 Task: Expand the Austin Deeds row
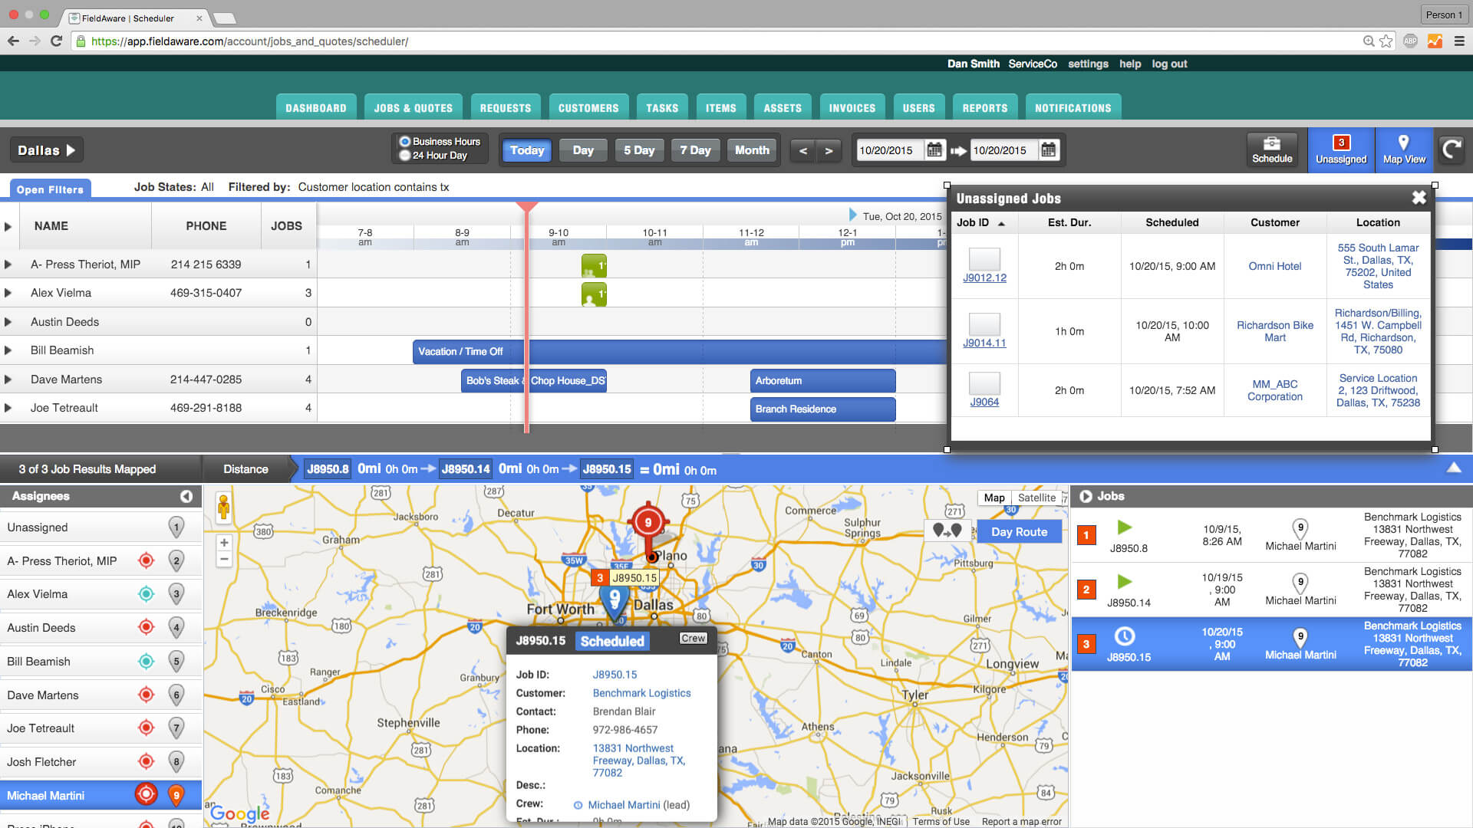click(x=8, y=322)
